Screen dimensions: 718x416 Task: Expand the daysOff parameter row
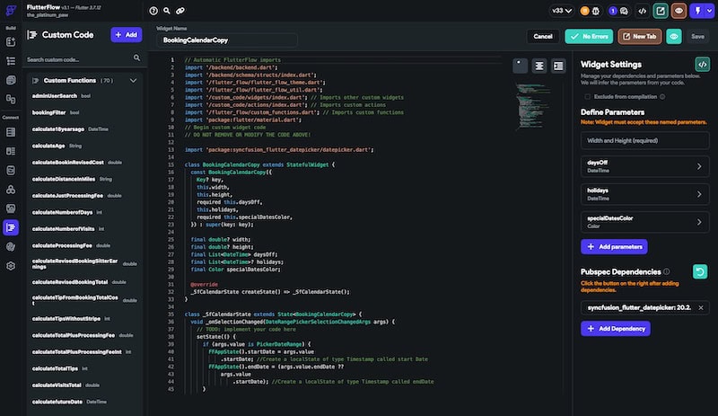tap(644, 166)
